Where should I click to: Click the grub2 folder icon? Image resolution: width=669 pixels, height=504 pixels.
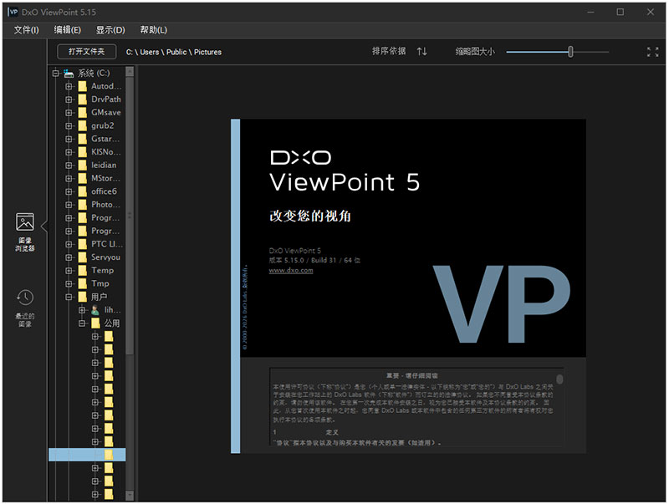tap(83, 125)
